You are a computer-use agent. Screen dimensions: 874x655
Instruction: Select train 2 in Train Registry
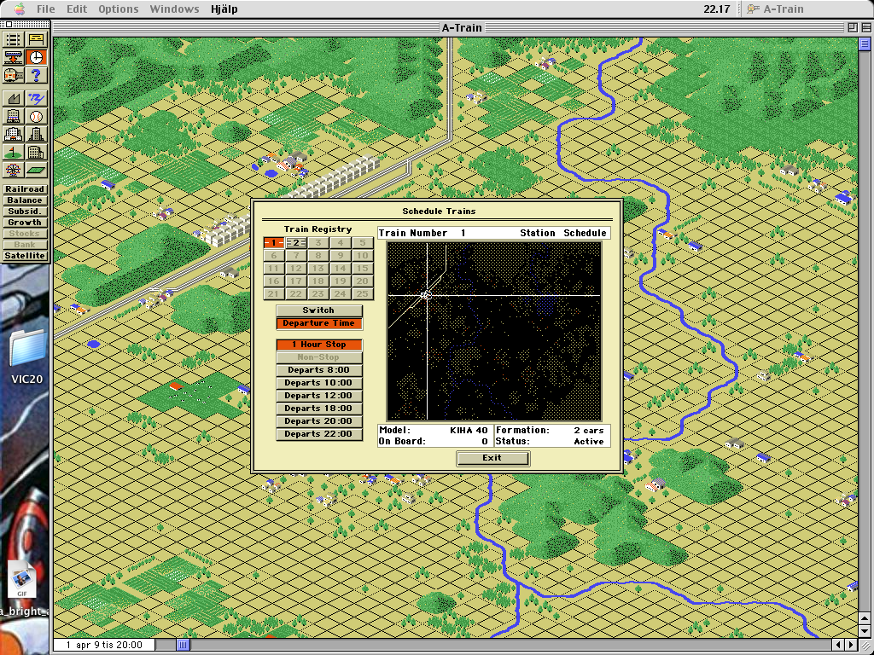click(295, 243)
